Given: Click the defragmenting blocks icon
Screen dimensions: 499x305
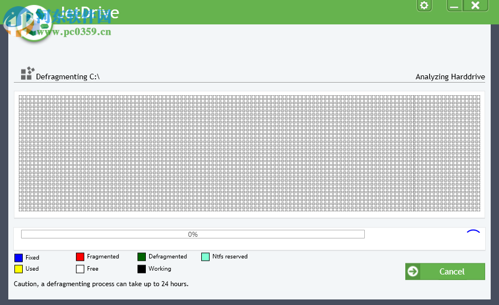Looking at the screenshot, I should 27,74.
